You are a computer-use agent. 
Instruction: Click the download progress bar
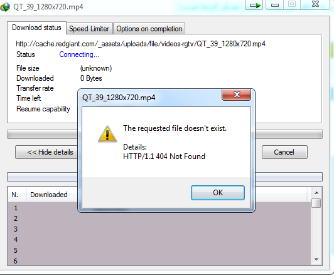[x=164, y=134]
